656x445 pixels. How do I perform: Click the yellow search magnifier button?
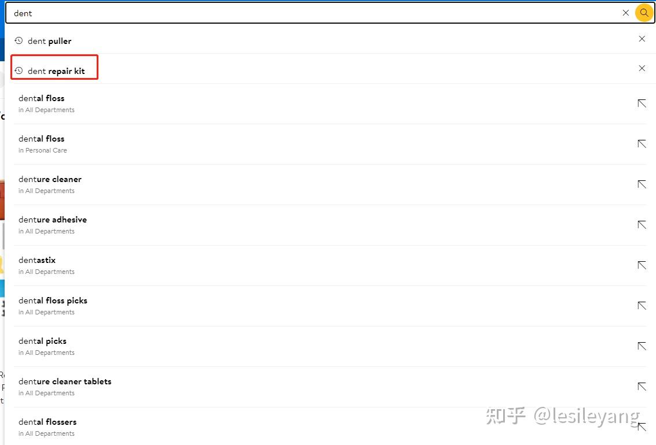(644, 13)
